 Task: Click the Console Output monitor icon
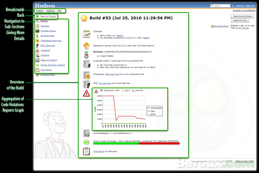click(x=37, y=31)
